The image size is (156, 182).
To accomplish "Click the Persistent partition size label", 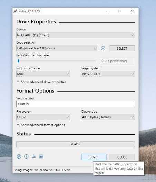I will [32, 55].
